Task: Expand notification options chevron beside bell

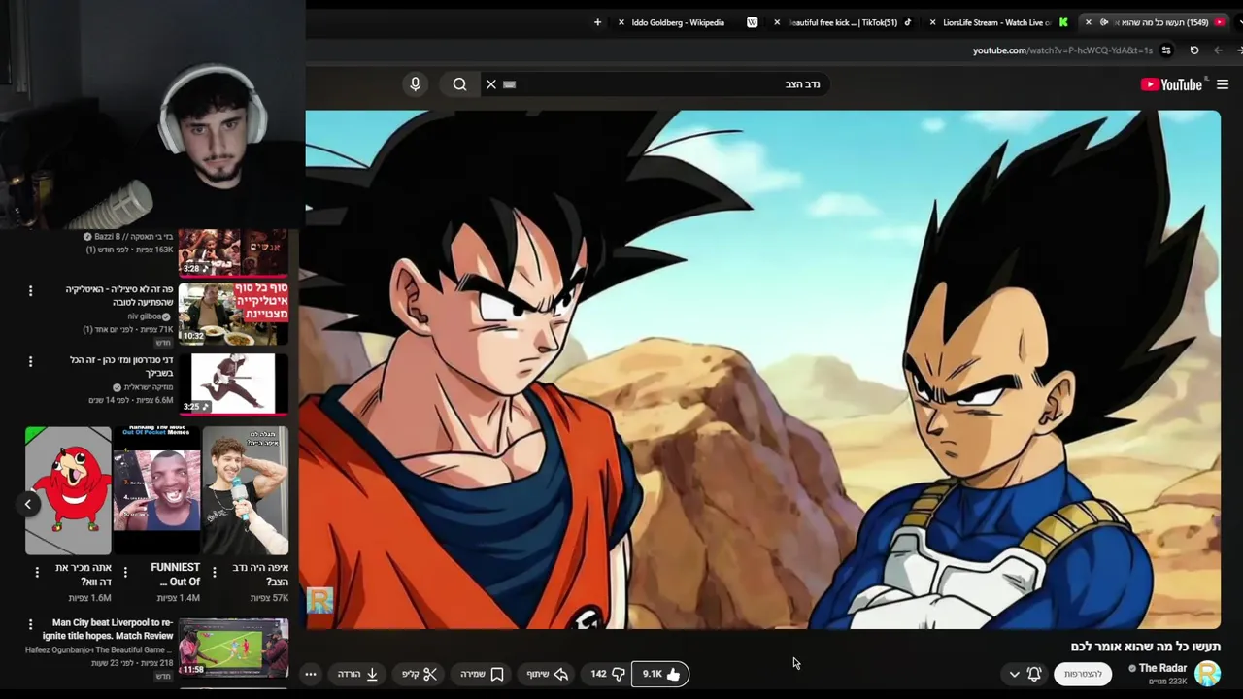Action: pyautogui.click(x=1014, y=674)
